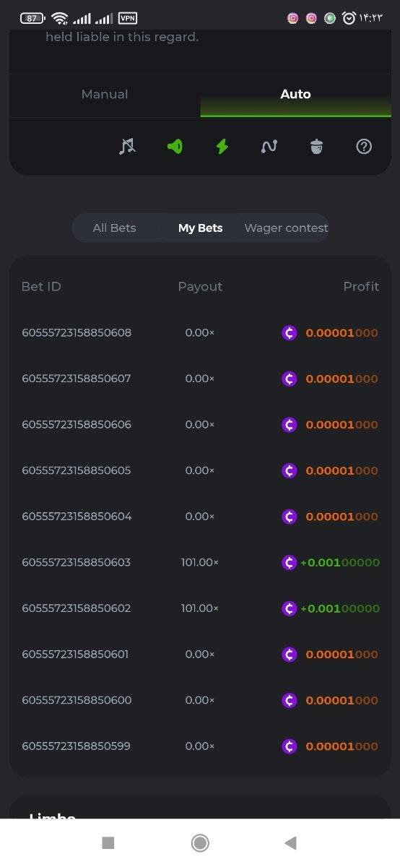
Task: Show the All Bets list
Action: 114,228
